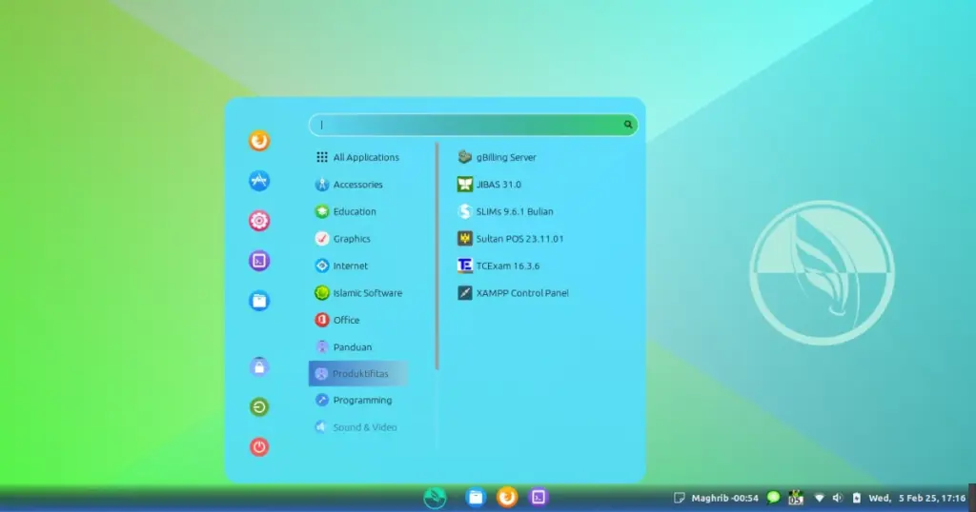Launch Firefox from the taskbar
Image resolution: width=976 pixels, height=512 pixels.
coord(507,497)
